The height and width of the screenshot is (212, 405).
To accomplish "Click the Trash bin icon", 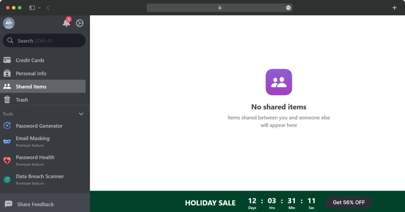I will [7, 100].
